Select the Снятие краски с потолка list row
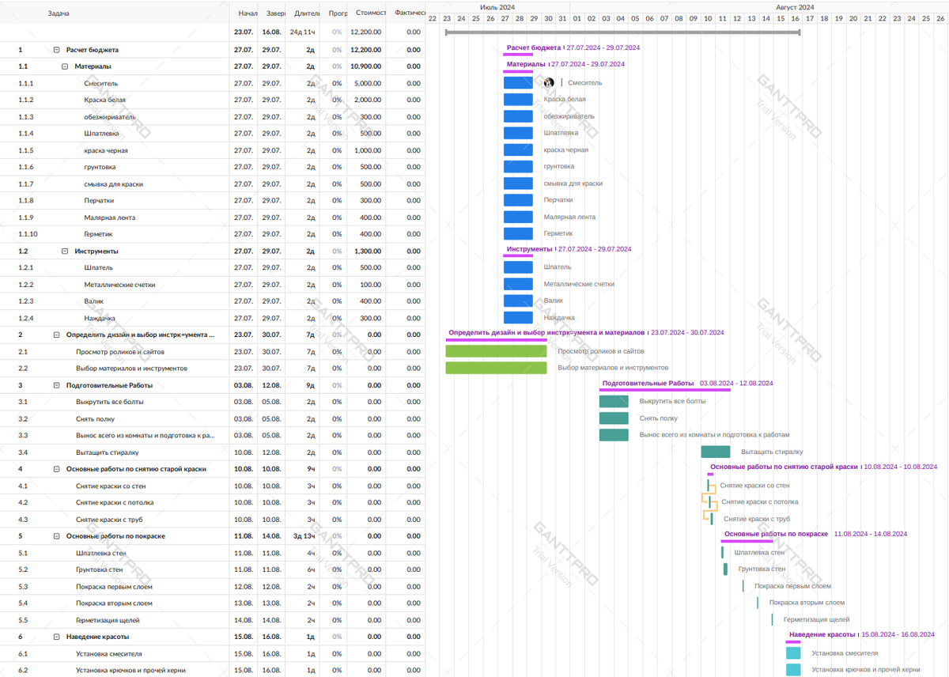Screen dimensions: 949x677 (212, 503)
